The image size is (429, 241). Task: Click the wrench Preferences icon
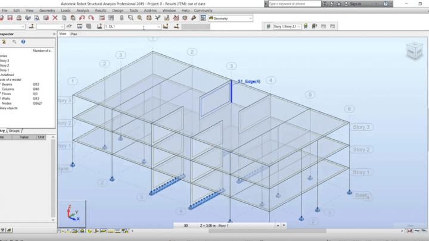(194, 18)
